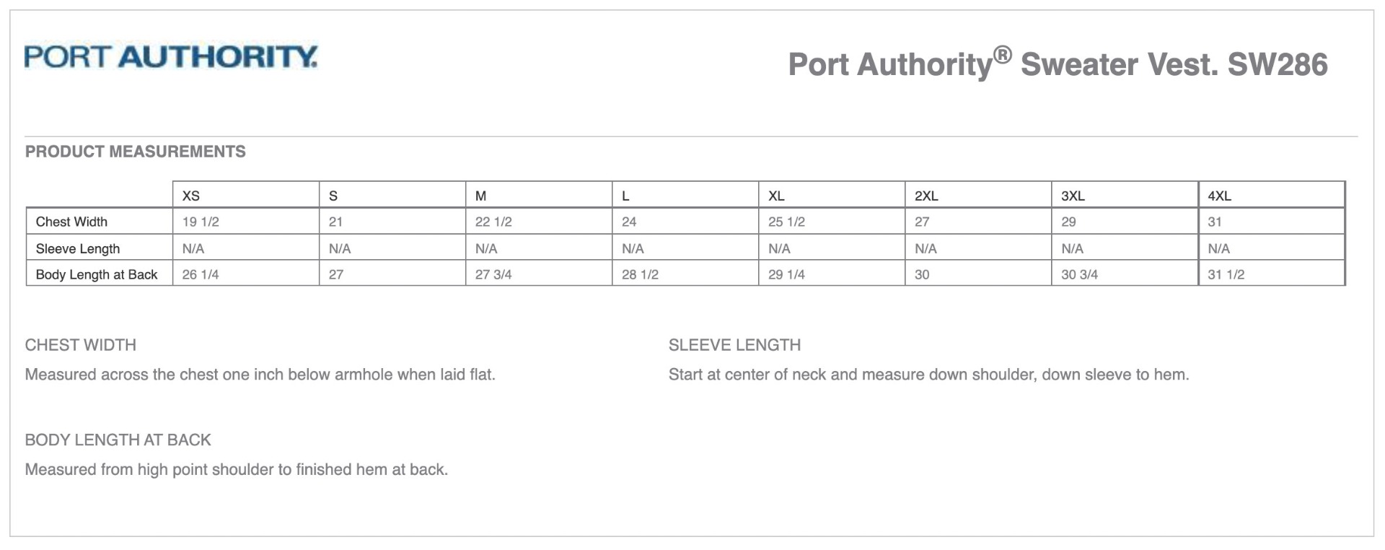This screenshot has width=1385, height=550.
Task: Select the 4XL size column header
Action: tap(1220, 196)
